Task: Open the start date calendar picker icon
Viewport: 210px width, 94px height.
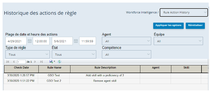Action: coord(30,41)
